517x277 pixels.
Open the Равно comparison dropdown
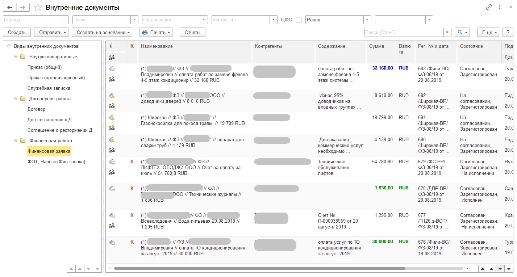(x=368, y=20)
